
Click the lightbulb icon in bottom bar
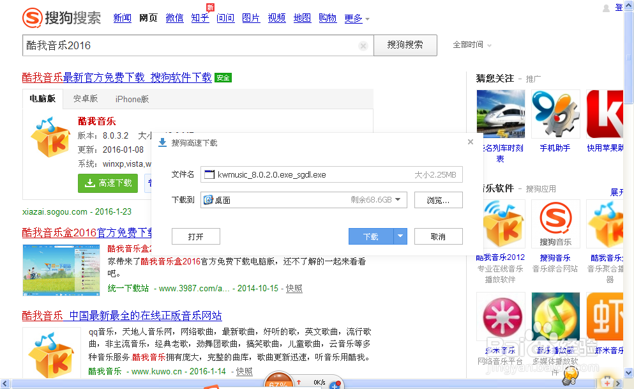coord(570,377)
